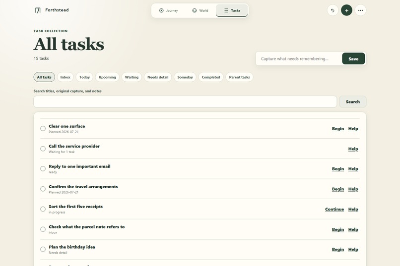400x266 pixels.
Task: Switch to the World tab
Action: (200, 10)
